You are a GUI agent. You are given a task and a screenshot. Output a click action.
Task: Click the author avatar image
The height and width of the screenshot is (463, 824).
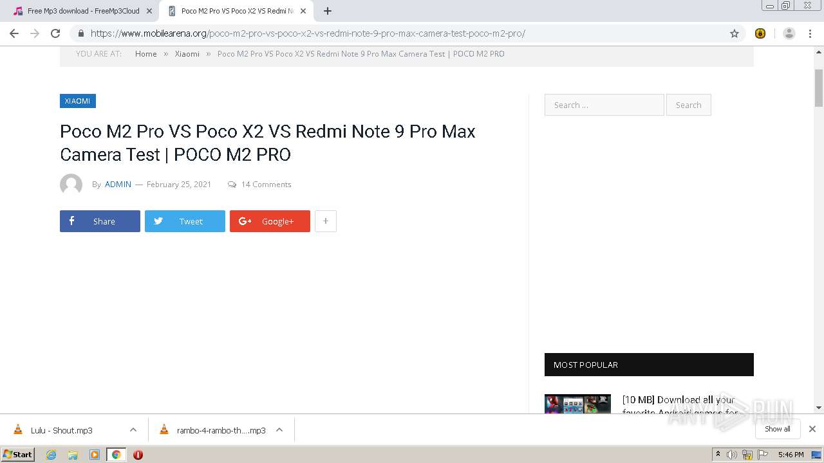click(71, 185)
